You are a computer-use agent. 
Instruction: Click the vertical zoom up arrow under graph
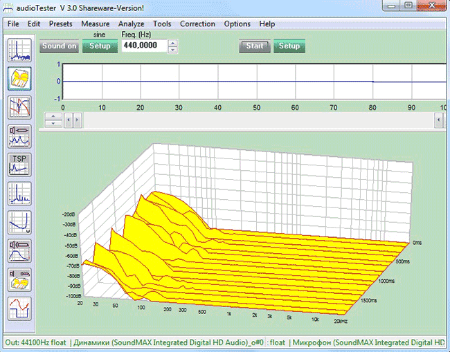tap(53, 116)
